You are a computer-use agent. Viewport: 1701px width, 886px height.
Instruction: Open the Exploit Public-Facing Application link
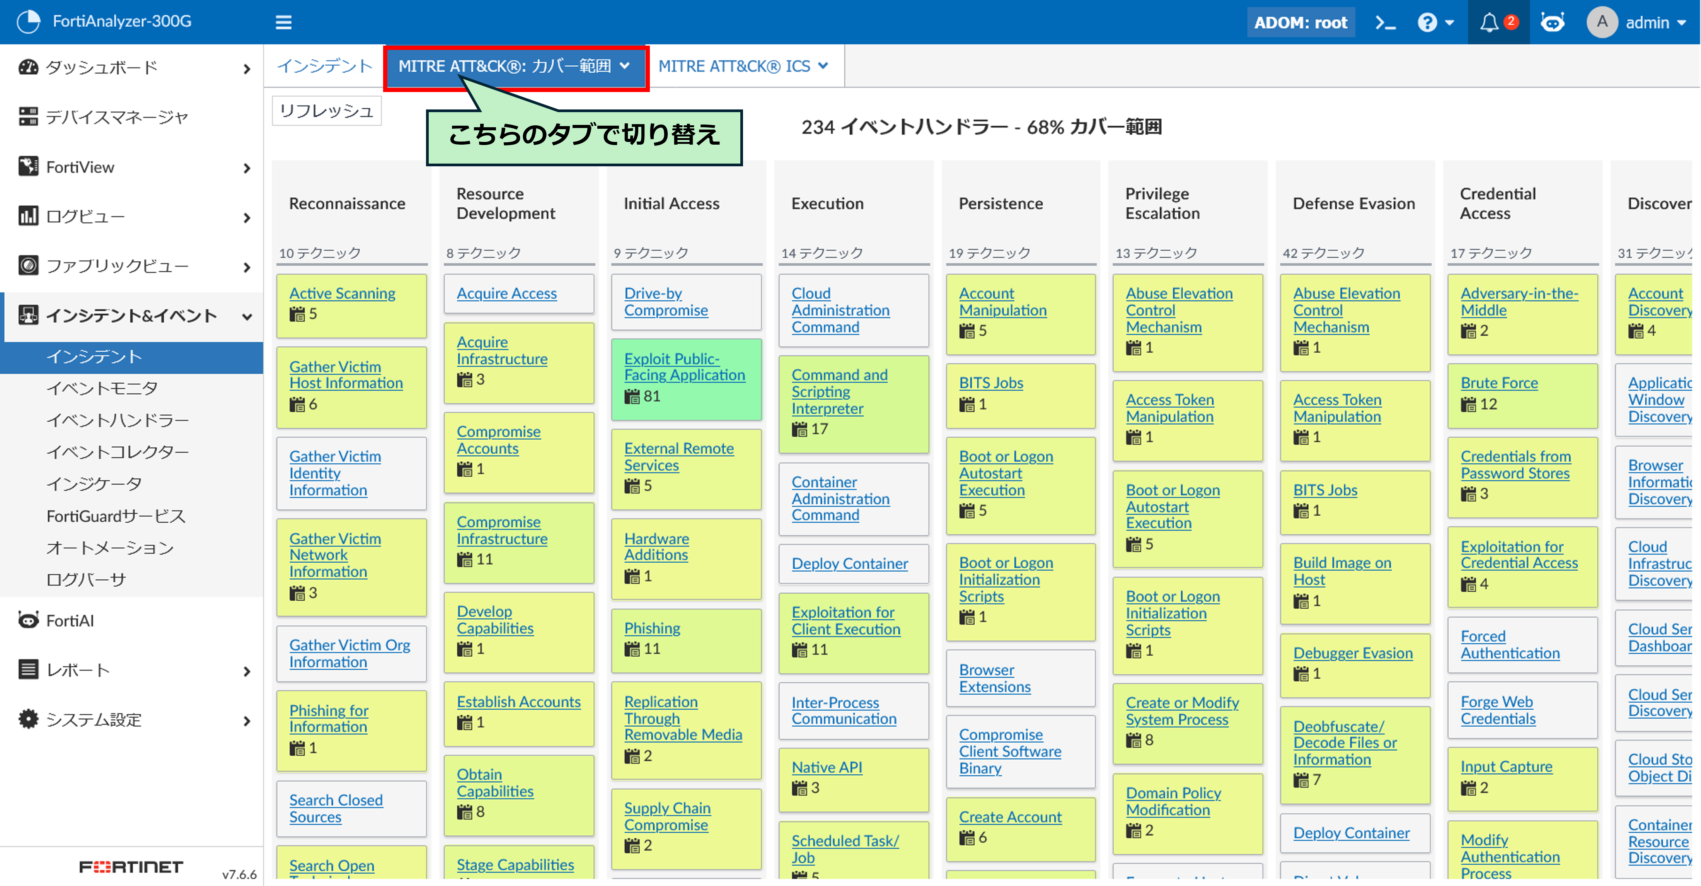click(684, 367)
